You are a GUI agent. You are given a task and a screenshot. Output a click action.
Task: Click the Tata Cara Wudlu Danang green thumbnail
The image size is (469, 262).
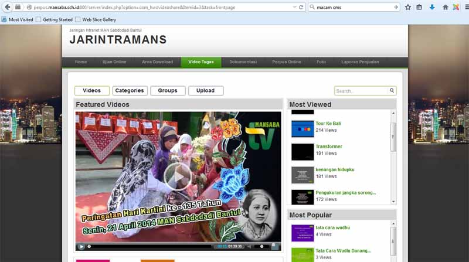point(303,255)
